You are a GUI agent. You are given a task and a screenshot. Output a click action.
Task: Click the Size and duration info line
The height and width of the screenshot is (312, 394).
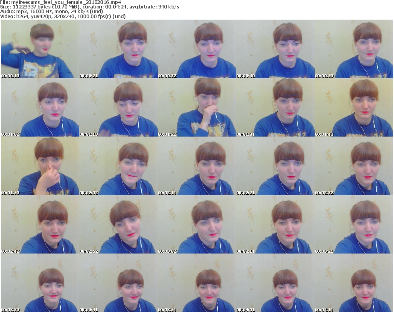(90, 7)
